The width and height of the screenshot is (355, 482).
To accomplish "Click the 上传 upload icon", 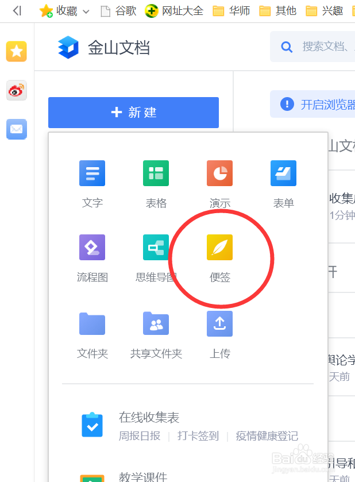I will 220,323.
